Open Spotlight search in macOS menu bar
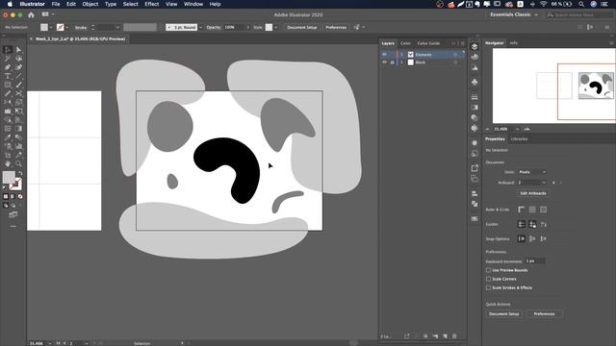616x346 pixels. 581,4
